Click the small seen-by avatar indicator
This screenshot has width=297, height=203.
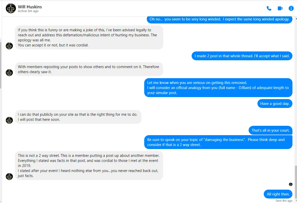[x=290, y=184]
